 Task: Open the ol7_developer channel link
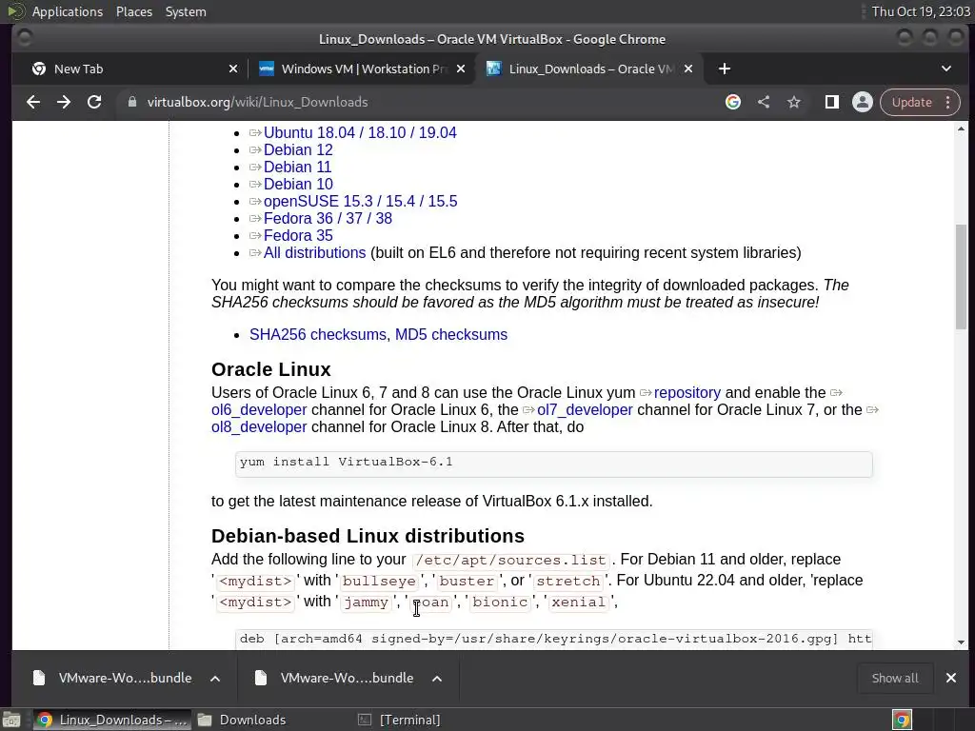(585, 410)
